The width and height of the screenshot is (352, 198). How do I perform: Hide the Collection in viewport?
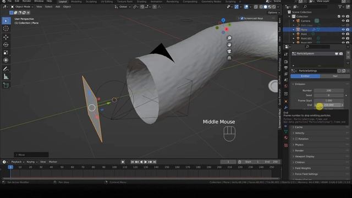343,16
